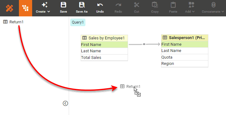Image resolution: width=226 pixels, height=115 pixels.
Task: Open the Create sparkle icon
Action: pos(44,5)
